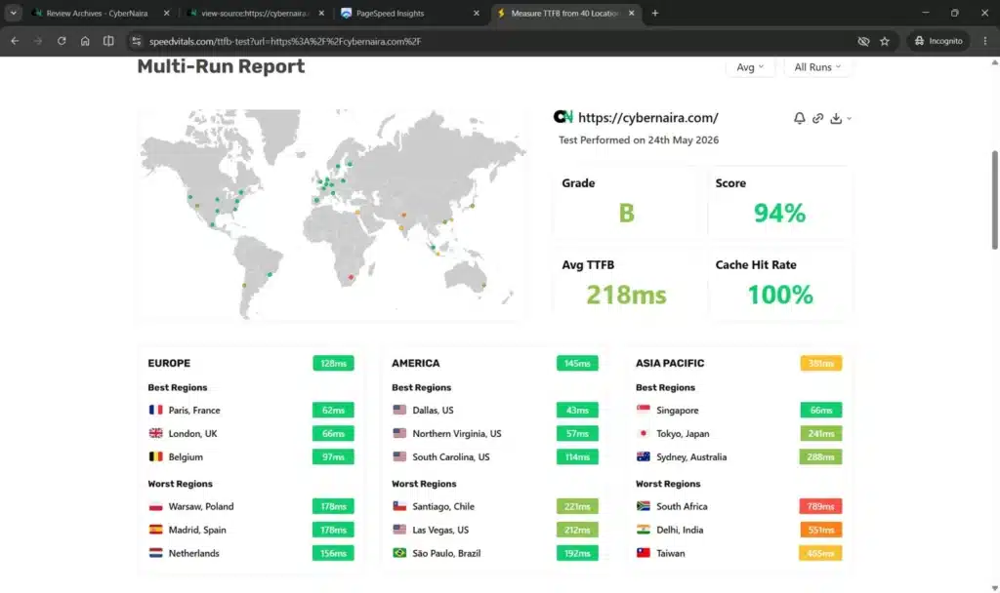Click the South Carolina 114ms badge
The image size is (1000, 593).
point(577,456)
